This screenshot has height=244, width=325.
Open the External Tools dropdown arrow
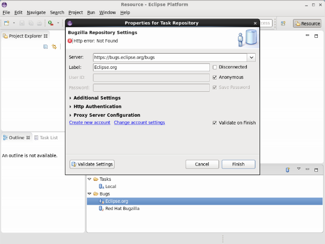(x=58, y=23)
